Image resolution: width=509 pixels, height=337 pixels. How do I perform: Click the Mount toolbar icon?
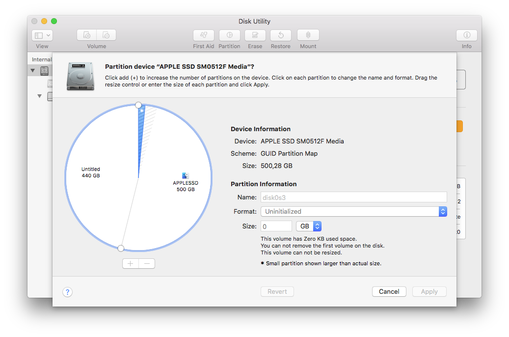point(308,35)
